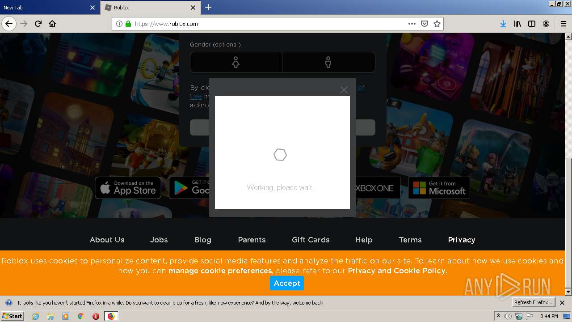Image resolution: width=572 pixels, height=322 pixels.
Task: Open the Jobs footer link
Action: coord(159,240)
